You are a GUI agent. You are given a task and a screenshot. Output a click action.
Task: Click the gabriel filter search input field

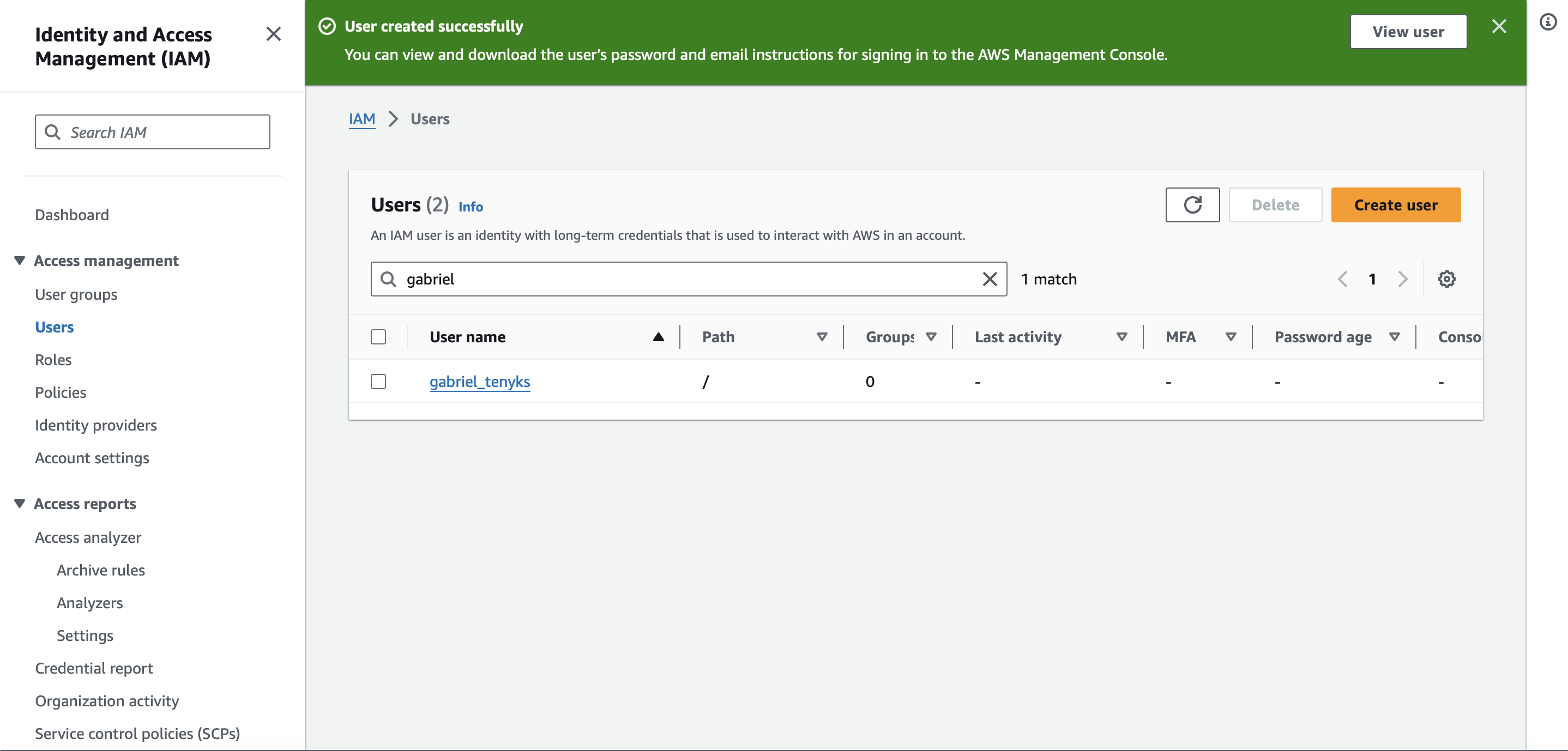click(689, 279)
